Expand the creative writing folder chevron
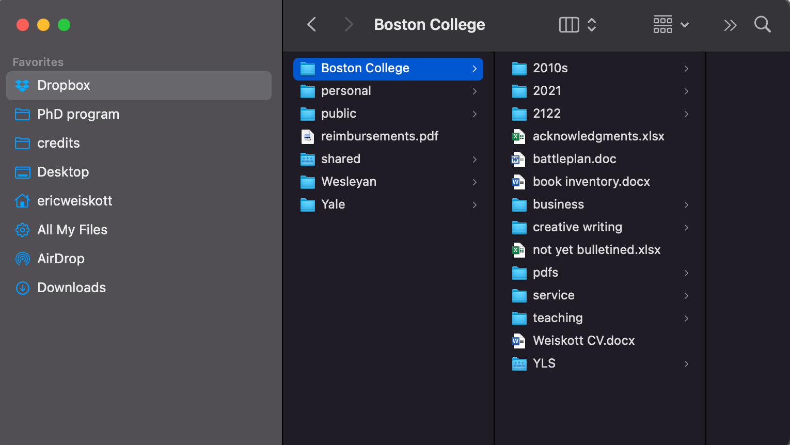This screenshot has width=790, height=445. (686, 227)
